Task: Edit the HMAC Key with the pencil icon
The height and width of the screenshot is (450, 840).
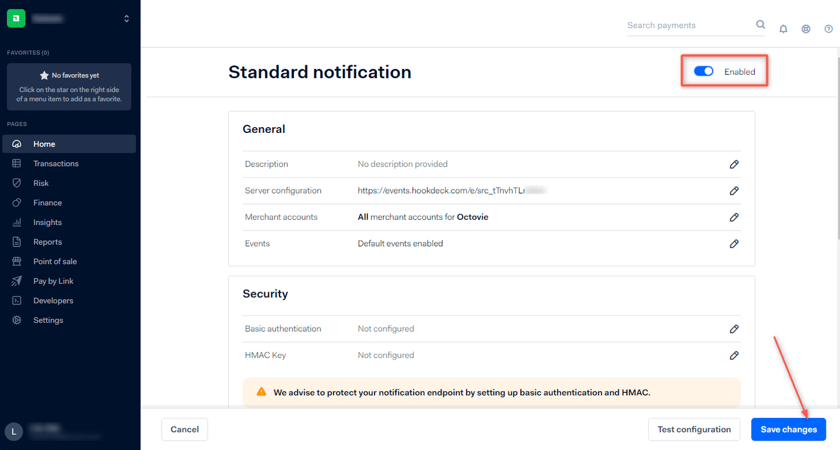Action: coord(734,356)
